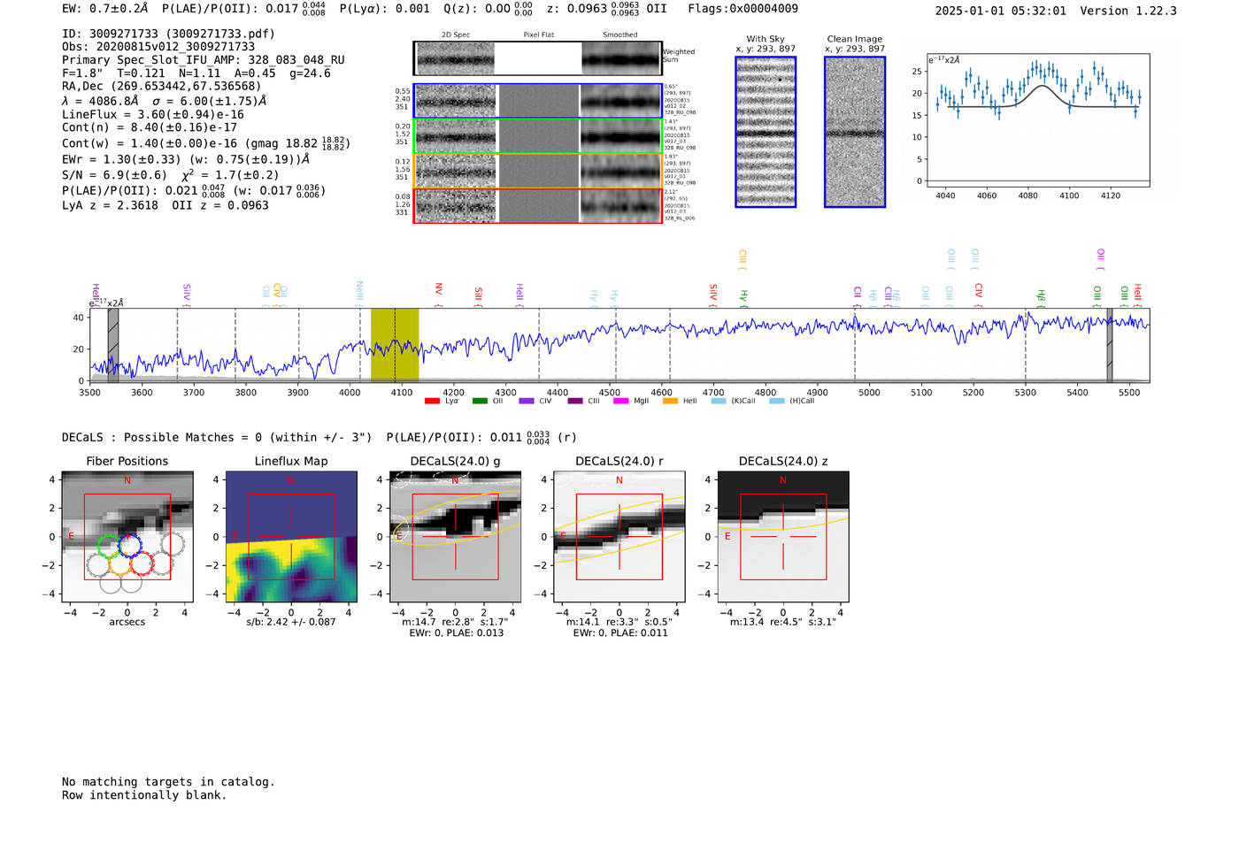The image size is (1239, 843).
Task: Click the ID 3009271733 text line
Action: [168, 34]
